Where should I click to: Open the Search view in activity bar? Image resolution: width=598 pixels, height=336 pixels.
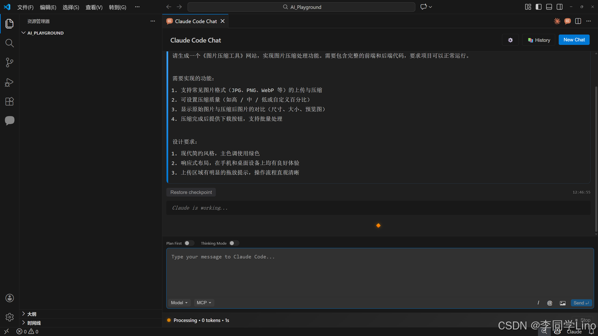[9, 43]
